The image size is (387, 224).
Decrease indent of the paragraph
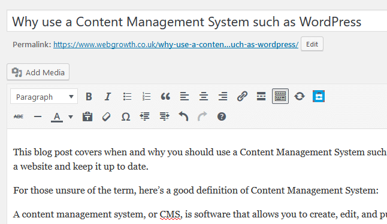point(144,116)
